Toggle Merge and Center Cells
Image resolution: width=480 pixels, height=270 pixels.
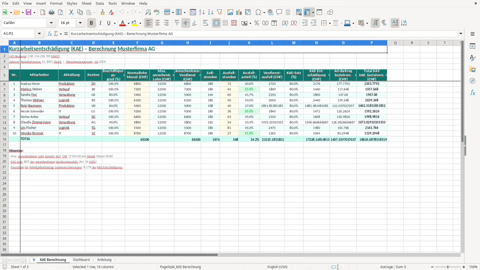(x=216, y=23)
